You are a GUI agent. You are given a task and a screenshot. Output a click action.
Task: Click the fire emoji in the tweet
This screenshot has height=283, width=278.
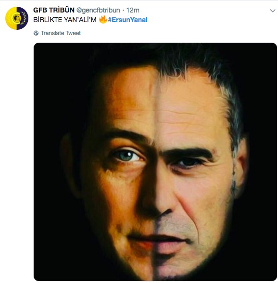pyautogui.click(x=103, y=19)
